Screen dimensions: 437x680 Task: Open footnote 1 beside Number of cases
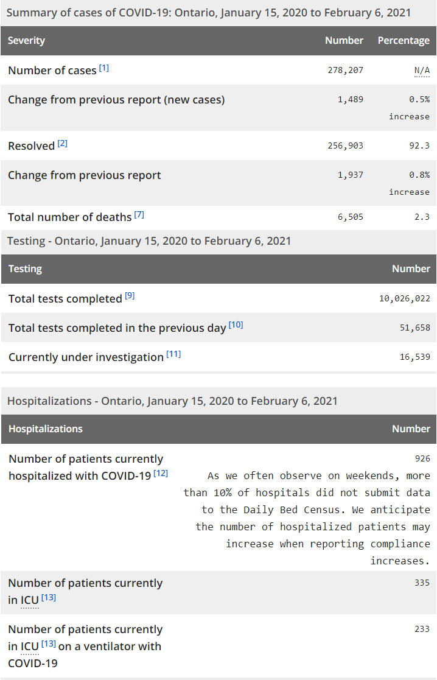(104, 68)
